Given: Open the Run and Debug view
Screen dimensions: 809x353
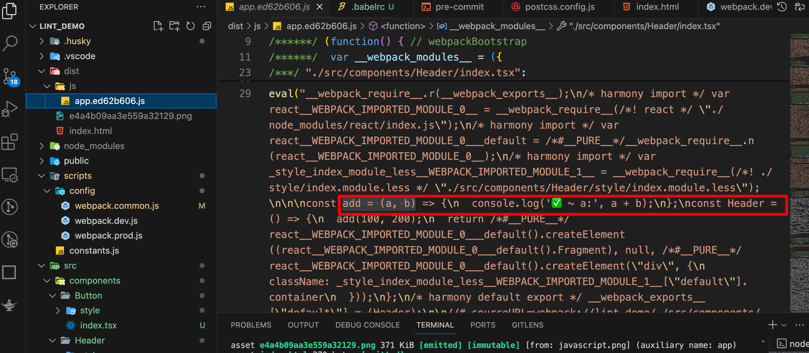Looking at the screenshot, I should (x=9, y=109).
